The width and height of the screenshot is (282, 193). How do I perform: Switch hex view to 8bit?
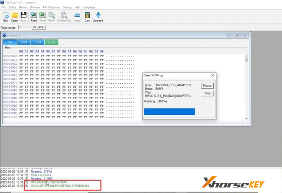pos(10,42)
